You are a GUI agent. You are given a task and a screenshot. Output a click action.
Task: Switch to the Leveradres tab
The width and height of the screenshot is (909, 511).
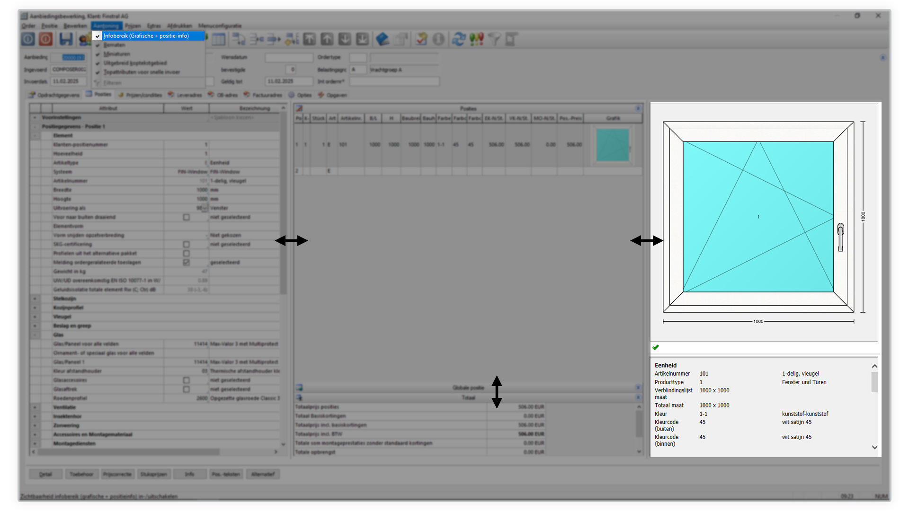pos(185,95)
